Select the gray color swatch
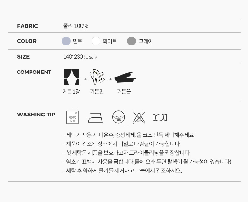Image resolution: width=248 pixels, height=202 pixels. click(132, 41)
